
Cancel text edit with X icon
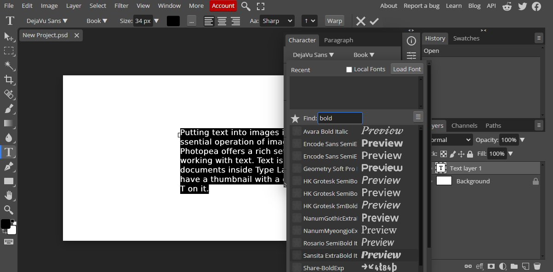361,21
